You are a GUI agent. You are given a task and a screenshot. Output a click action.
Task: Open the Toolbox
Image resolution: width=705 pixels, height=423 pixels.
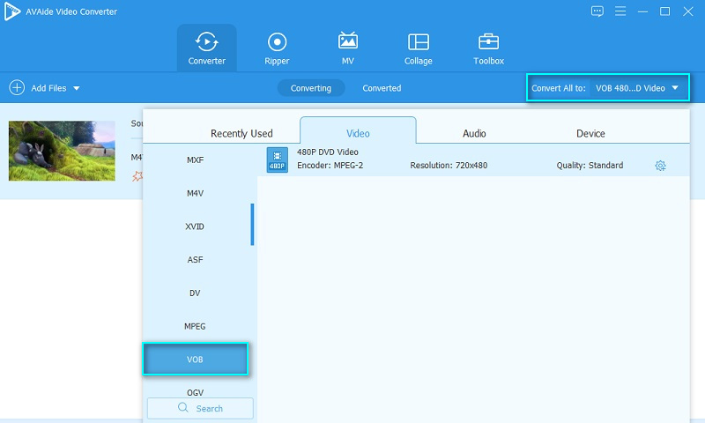tap(489, 42)
